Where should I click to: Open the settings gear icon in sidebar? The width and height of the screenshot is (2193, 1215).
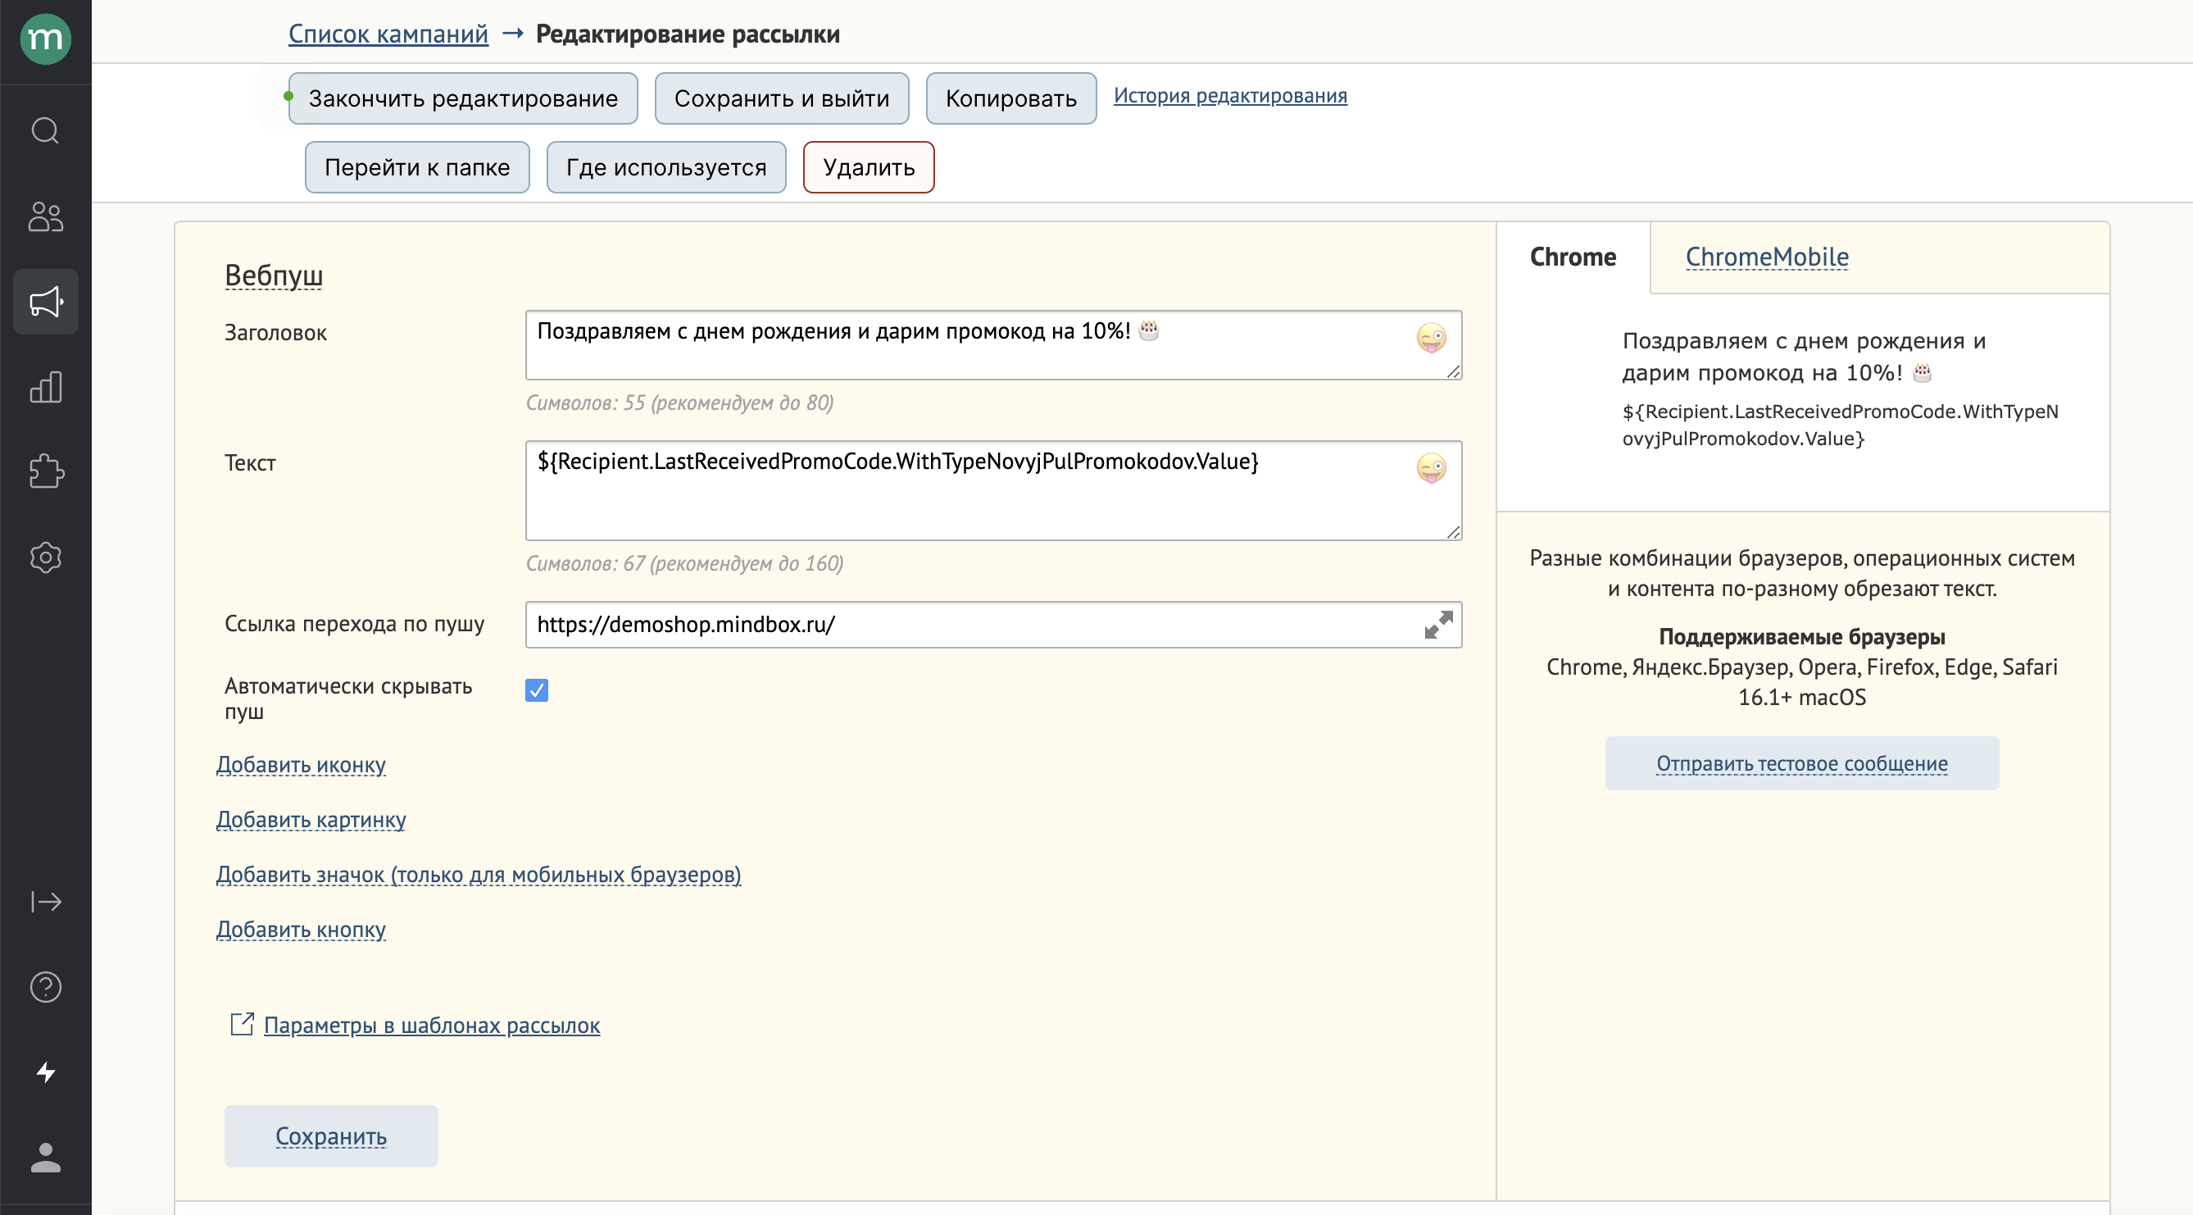[45, 557]
